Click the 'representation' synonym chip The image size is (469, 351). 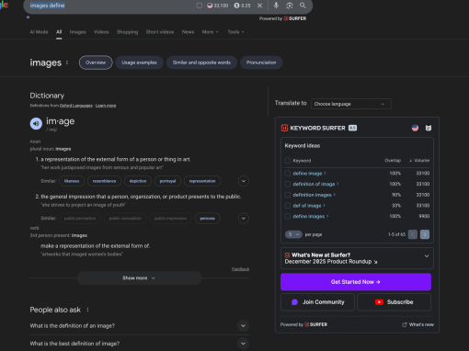(202, 181)
